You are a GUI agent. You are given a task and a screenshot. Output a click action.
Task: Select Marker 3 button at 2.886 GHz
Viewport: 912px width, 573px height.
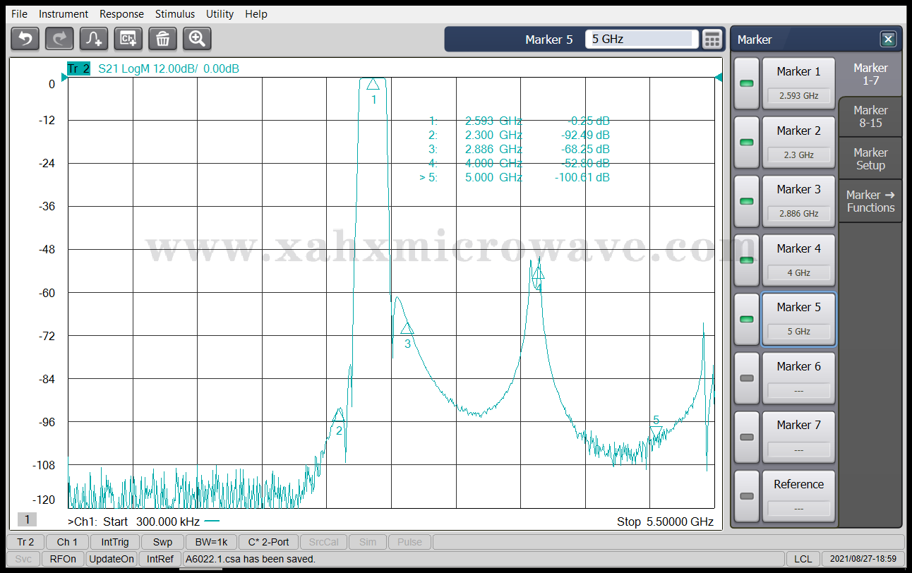(x=798, y=201)
